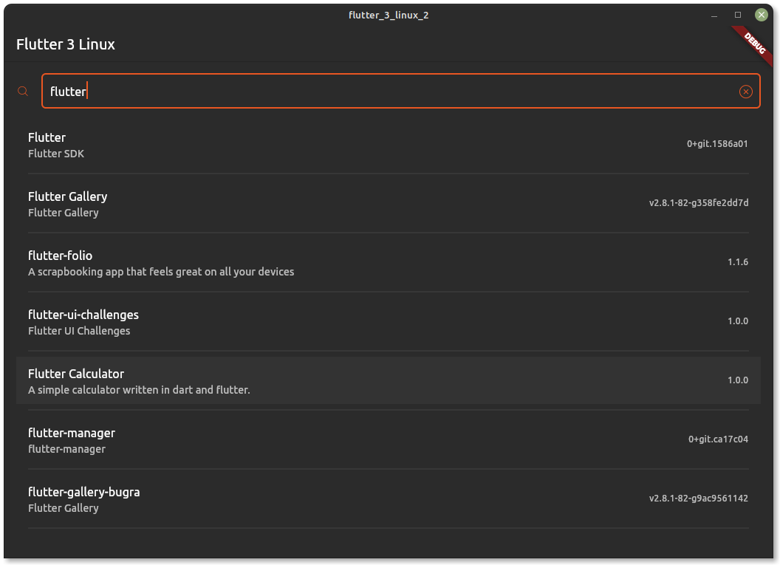Viewport: 780px width, 565px height.
Task: Close the window with green X button
Action: pyautogui.click(x=761, y=15)
